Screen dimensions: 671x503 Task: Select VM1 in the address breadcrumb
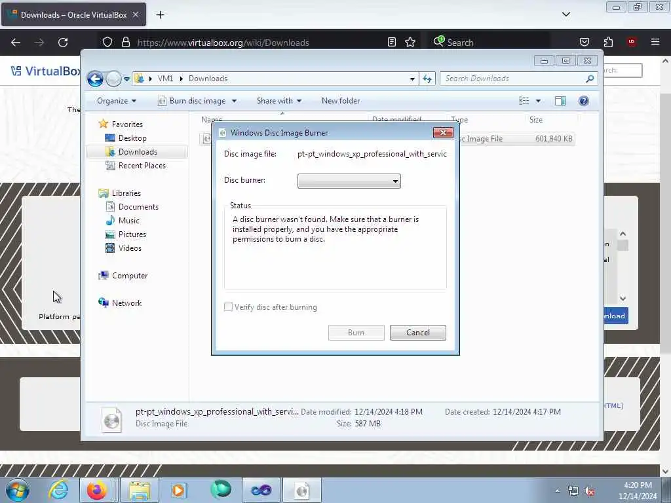click(165, 79)
